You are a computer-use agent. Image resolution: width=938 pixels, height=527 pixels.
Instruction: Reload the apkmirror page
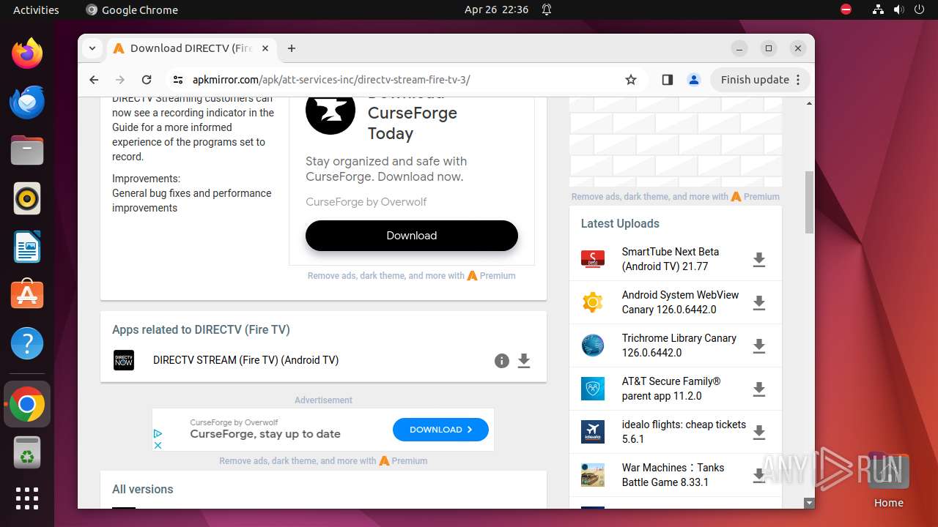[147, 80]
